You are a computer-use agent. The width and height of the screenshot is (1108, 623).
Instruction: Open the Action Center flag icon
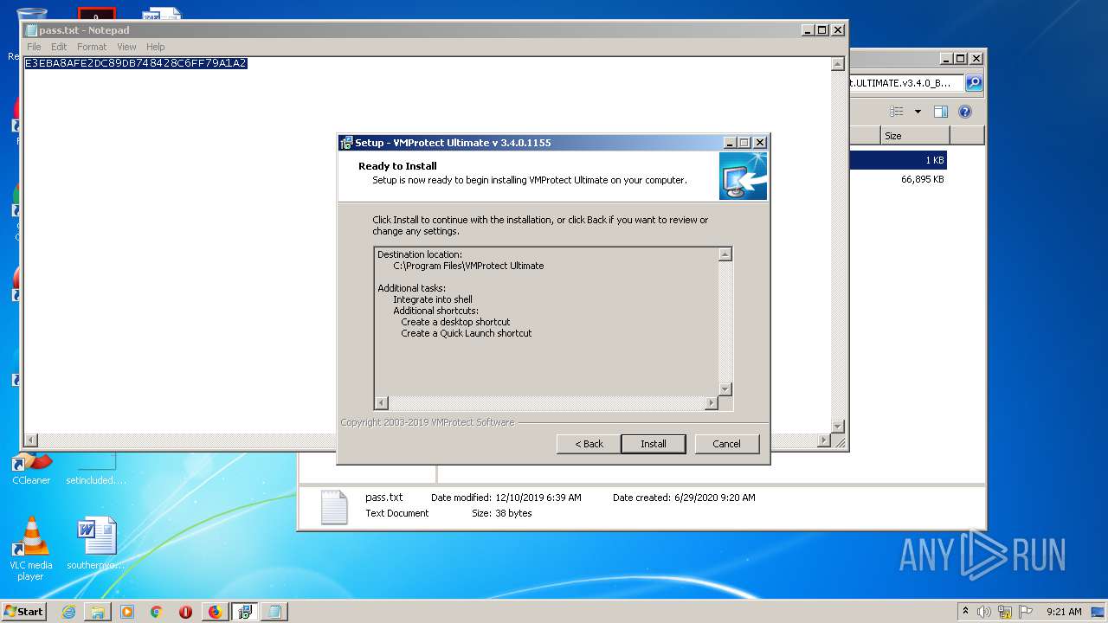click(x=1026, y=612)
